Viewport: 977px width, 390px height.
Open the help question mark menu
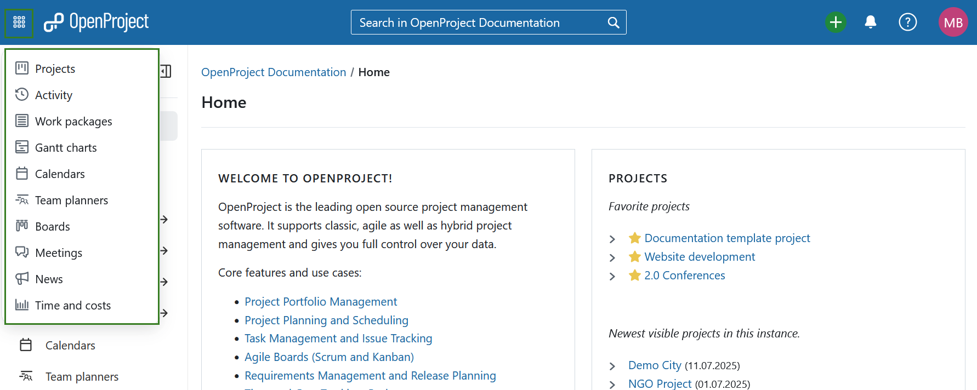(x=908, y=22)
